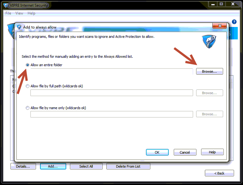Choose Allow file by full path option

point(28,86)
